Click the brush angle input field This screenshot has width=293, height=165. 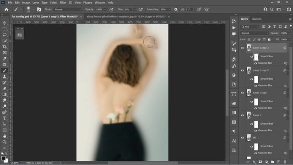click(x=189, y=9)
